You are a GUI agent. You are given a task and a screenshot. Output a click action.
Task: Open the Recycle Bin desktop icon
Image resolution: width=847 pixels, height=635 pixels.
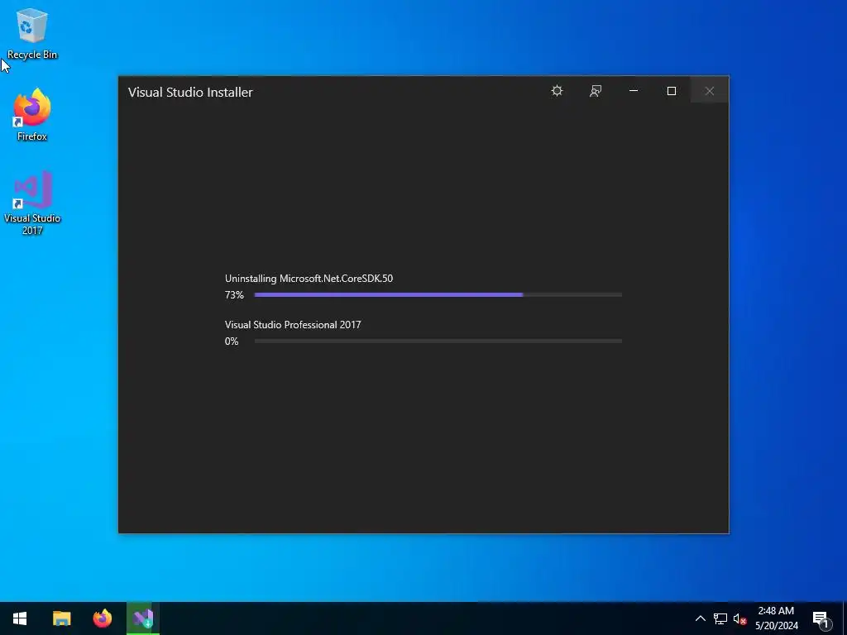[x=32, y=33]
